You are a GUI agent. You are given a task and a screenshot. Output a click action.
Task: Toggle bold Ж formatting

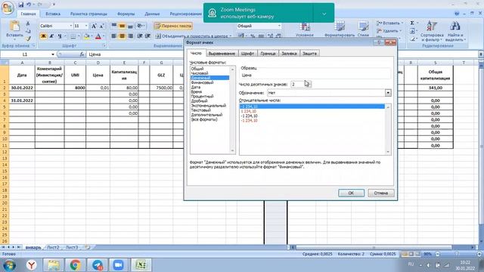pyautogui.click(x=44, y=36)
